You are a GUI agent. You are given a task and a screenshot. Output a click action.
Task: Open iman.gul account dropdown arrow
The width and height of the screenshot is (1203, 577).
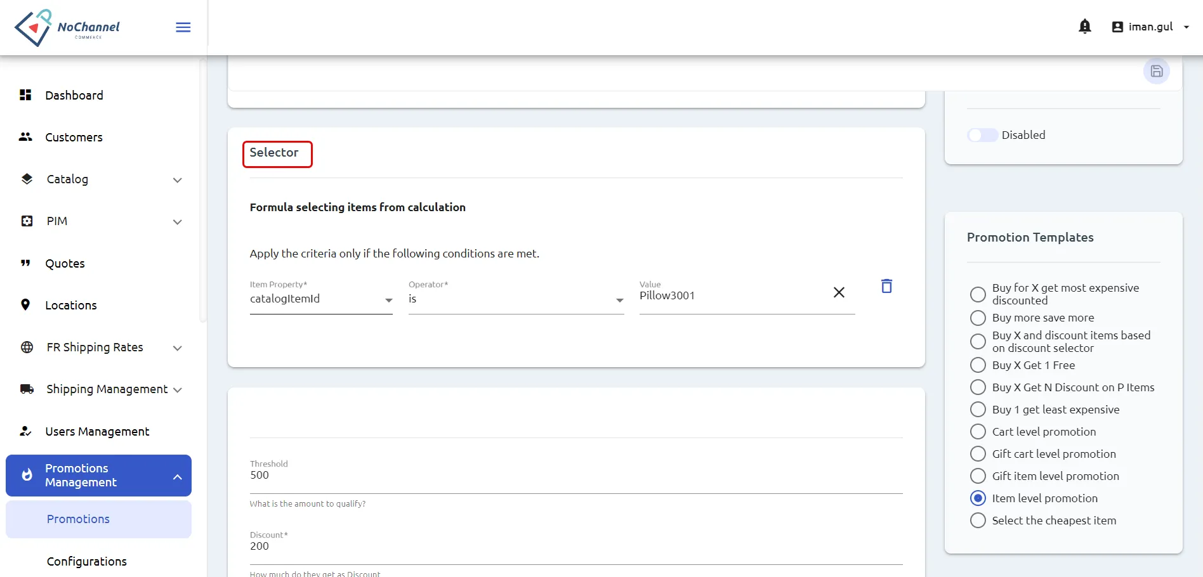pyautogui.click(x=1186, y=27)
